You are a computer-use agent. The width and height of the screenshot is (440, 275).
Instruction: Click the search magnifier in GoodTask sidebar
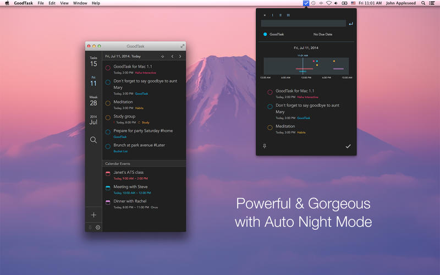click(x=94, y=140)
